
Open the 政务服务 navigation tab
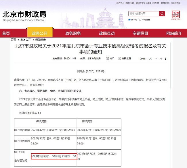coord(73,33)
